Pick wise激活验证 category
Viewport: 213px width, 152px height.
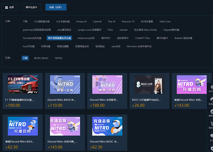click(x=64, y=30)
